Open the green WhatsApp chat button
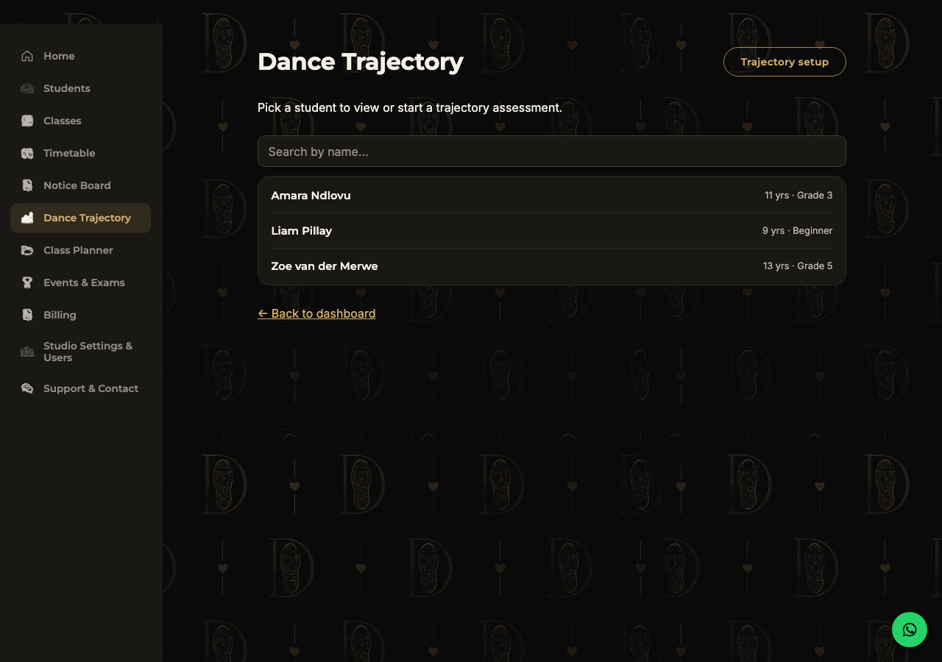 click(910, 630)
